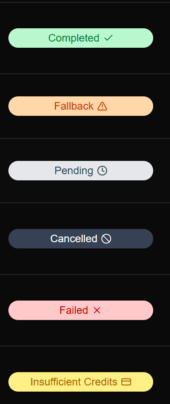Click the word 'Completed' in the green pill

tap(74, 38)
